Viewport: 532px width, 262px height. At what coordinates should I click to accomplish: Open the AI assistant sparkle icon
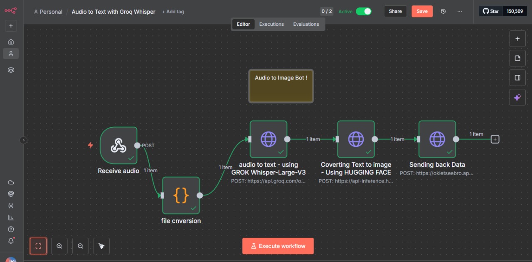tap(517, 97)
